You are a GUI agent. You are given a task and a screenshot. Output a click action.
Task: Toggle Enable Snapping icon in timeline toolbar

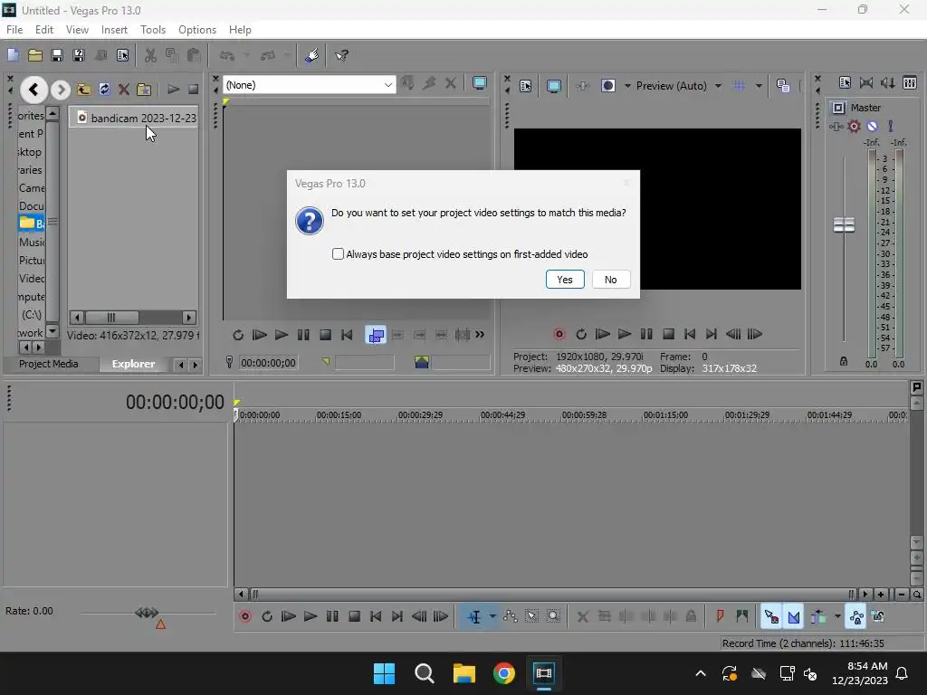(771, 617)
